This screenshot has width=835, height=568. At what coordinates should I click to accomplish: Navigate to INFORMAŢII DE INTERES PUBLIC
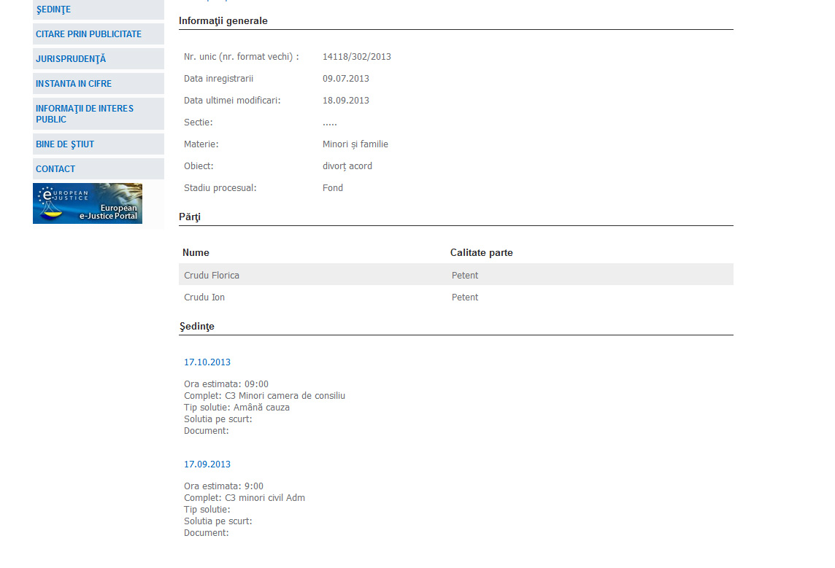point(85,114)
